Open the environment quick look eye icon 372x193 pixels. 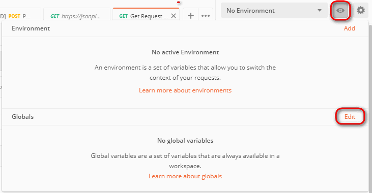(340, 11)
